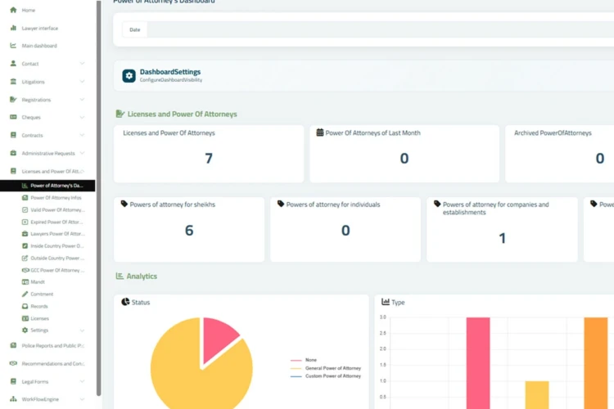Open Powers of attorney for individuals card
The height and width of the screenshot is (409, 614).
[345, 229]
